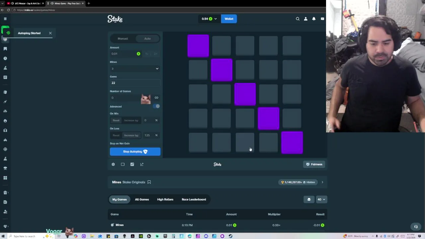Click the purple tile in the top row
This screenshot has height=239, width=425.
(x=198, y=45)
